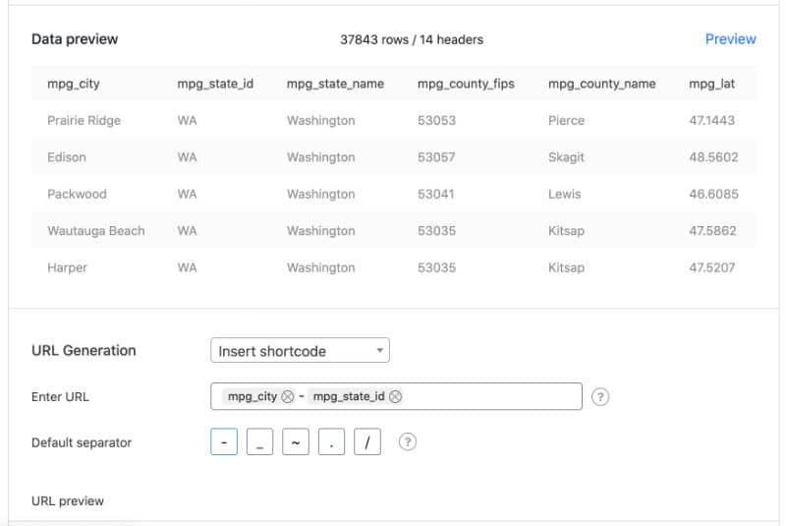Select the slash separator
The image size is (786, 526).
pos(367,441)
